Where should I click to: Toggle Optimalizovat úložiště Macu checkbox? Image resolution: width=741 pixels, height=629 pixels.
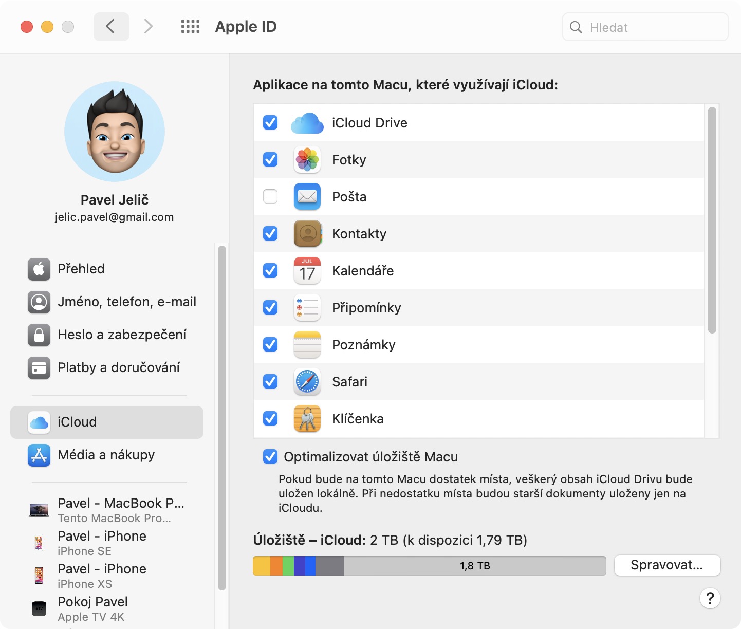coord(270,457)
